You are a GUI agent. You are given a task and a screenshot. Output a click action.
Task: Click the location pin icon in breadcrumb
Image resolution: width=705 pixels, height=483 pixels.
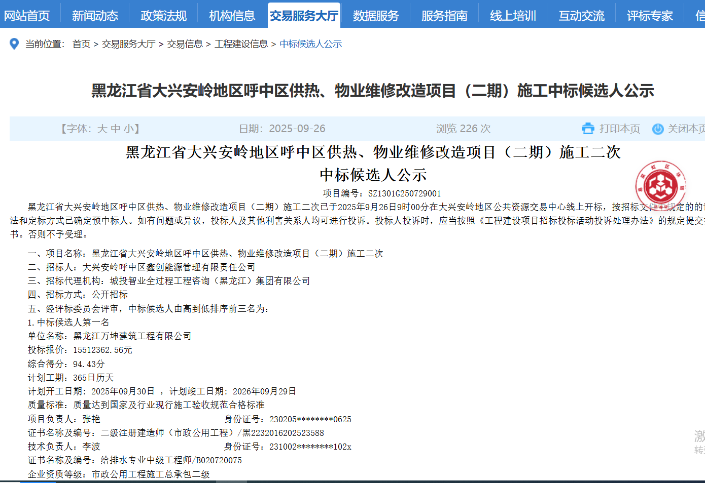click(14, 44)
